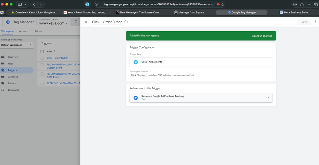The height and width of the screenshot is (165, 319).
Task: Click the Click - All Elements trigger type icon
Action: (x=136, y=62)
